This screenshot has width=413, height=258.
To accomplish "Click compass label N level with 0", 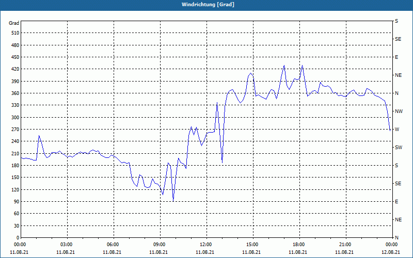I will pos(396,238).
